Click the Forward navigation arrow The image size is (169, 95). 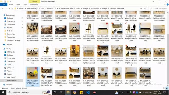(x=6, y=9)
